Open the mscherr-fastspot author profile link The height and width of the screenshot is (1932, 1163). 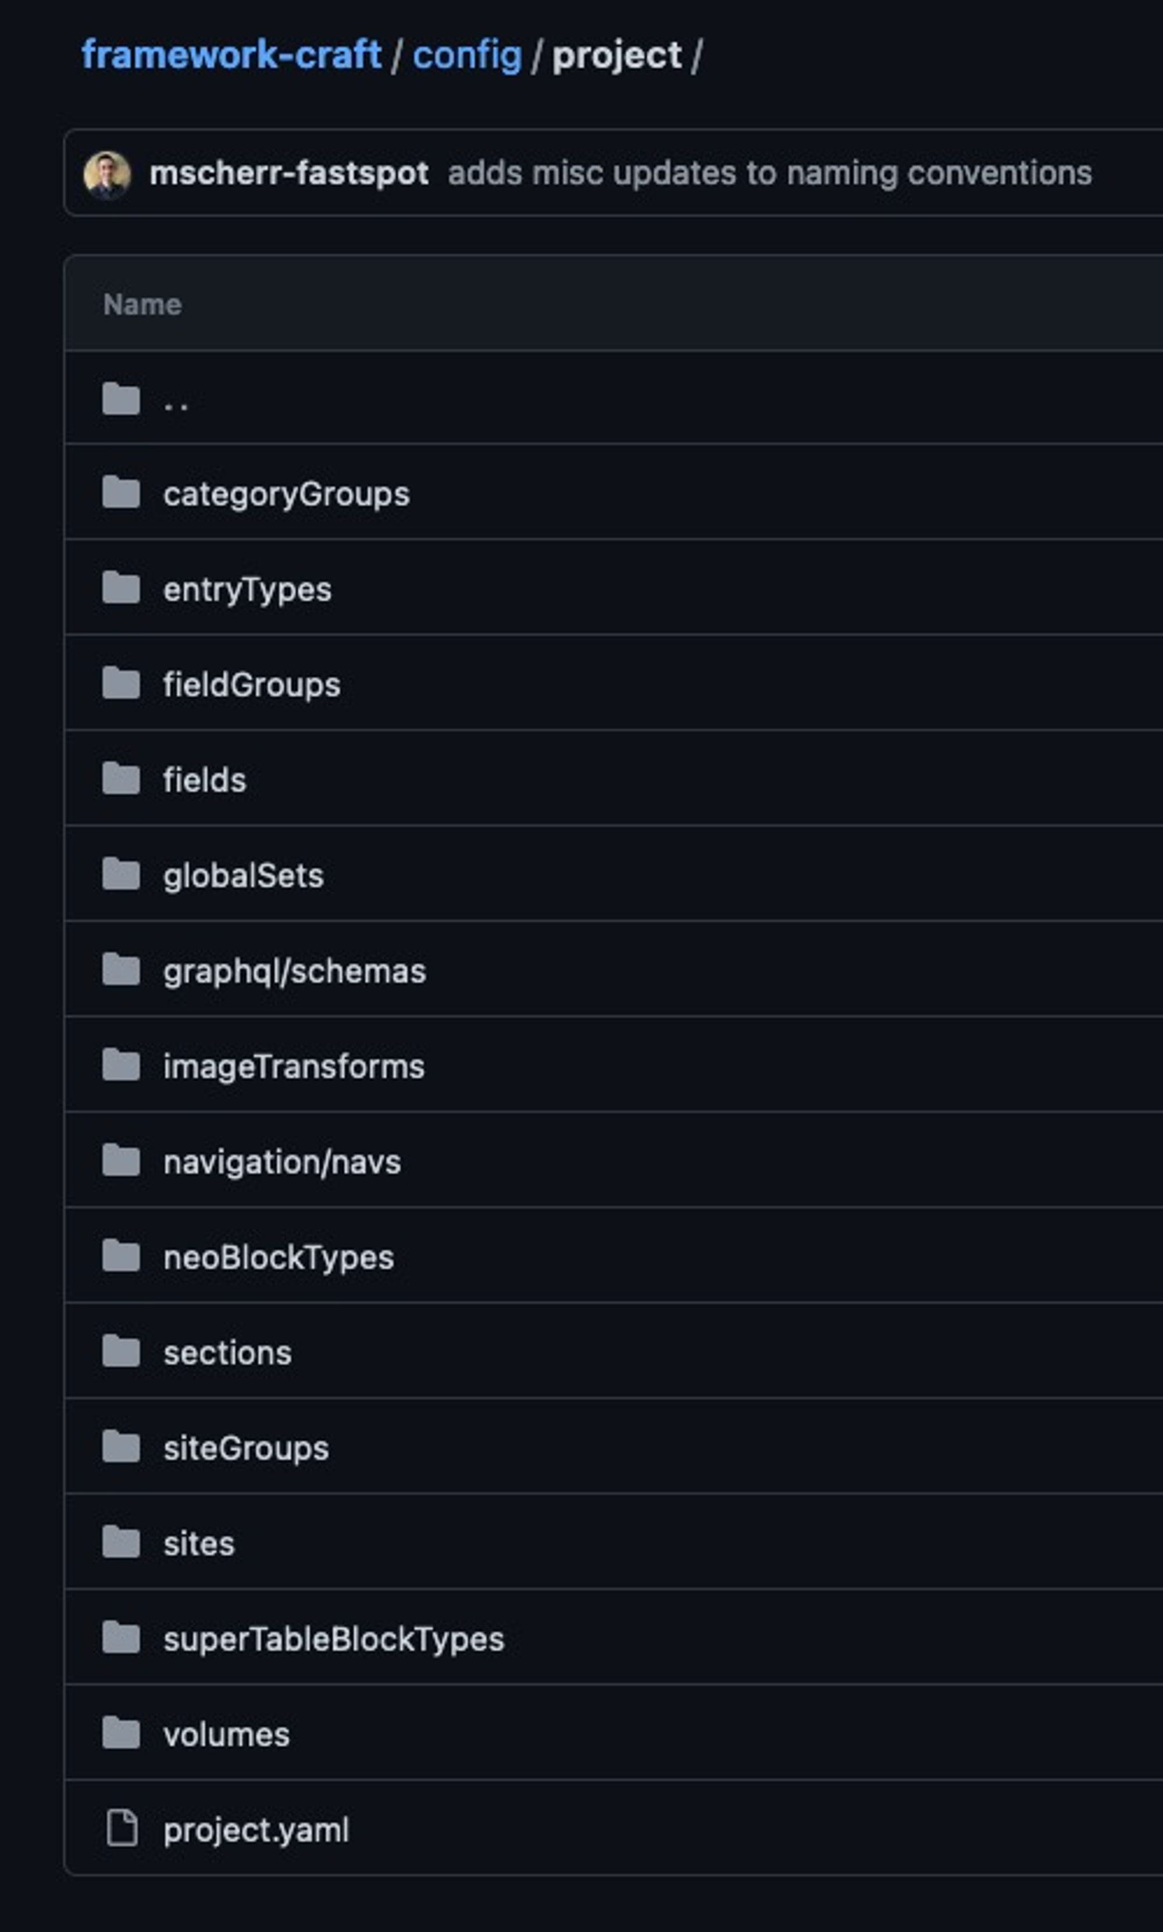tap(288, 173)
